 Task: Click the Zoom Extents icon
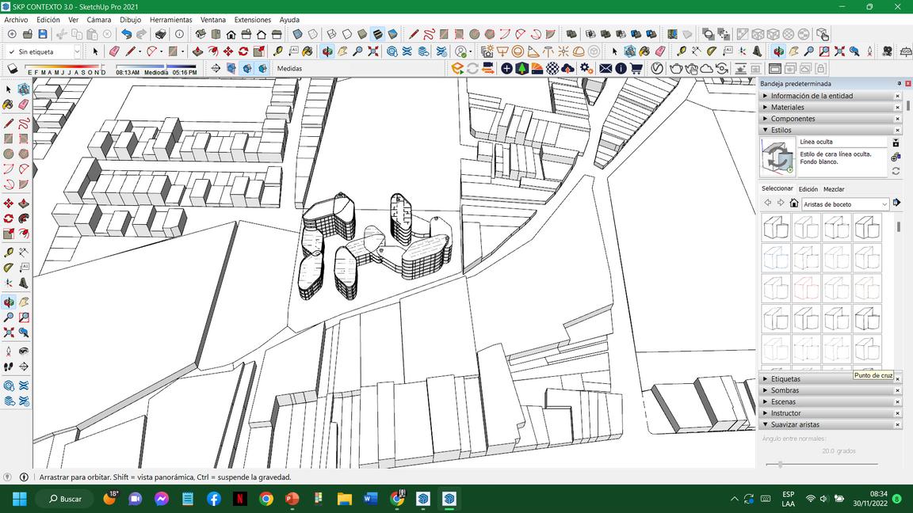pos(372,51)
